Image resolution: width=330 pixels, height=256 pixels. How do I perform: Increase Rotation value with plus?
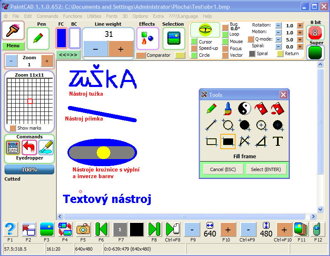[x=300, y=25]
